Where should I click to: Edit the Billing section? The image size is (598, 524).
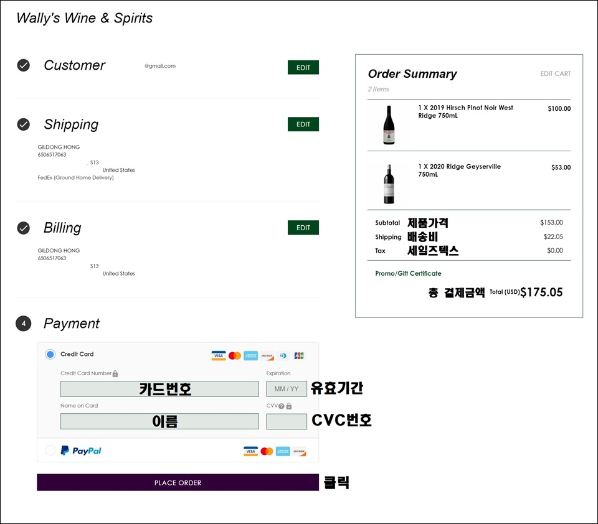click(x=303, y=228)
